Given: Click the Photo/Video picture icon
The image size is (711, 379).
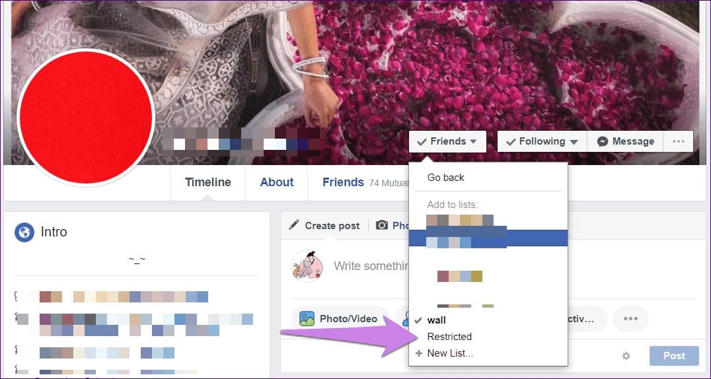Looking at the screenshot, I should pos(307,319).
